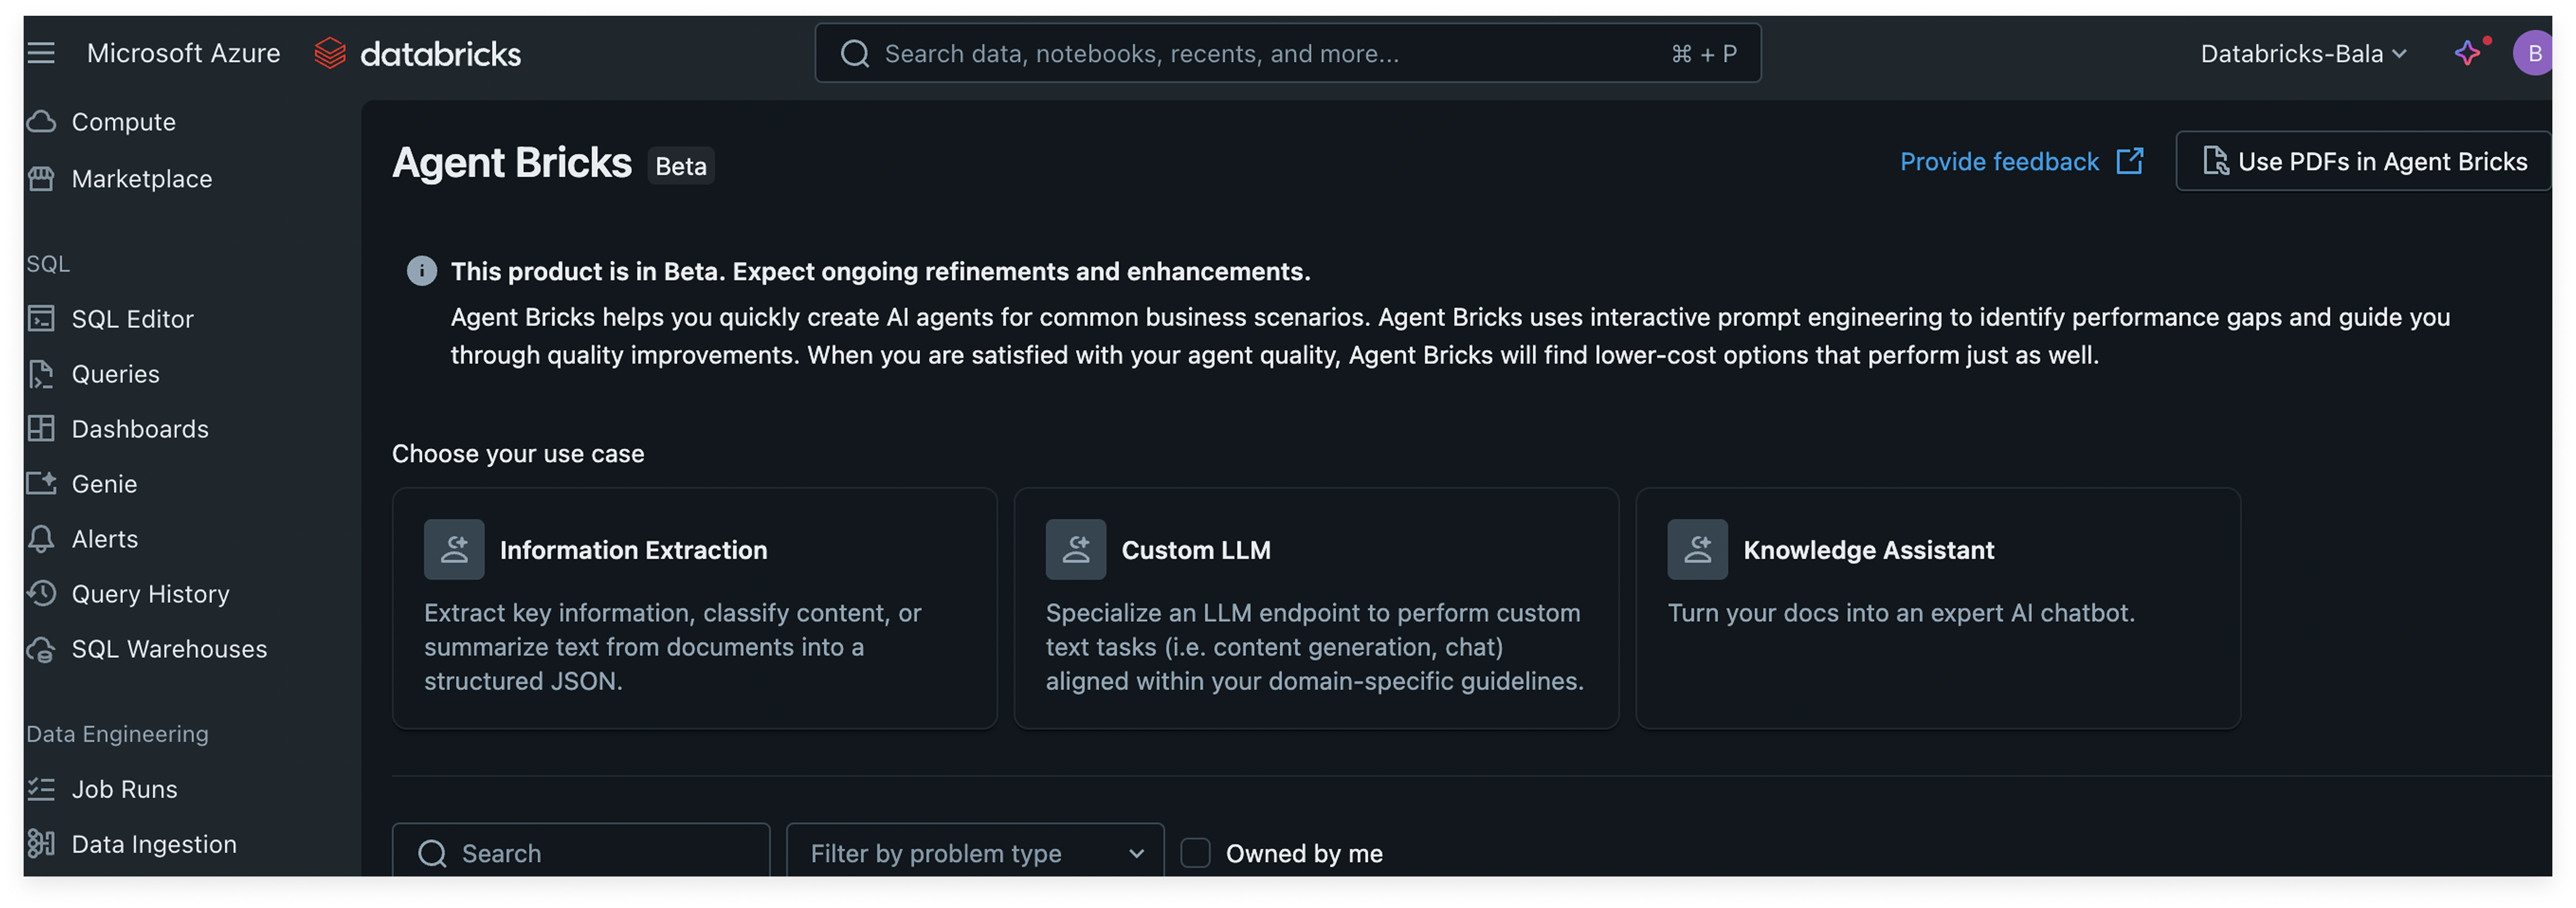Click the Genie sidebar icon
Viewport: 2576px width, 908px height.
[x=41, y=483]
